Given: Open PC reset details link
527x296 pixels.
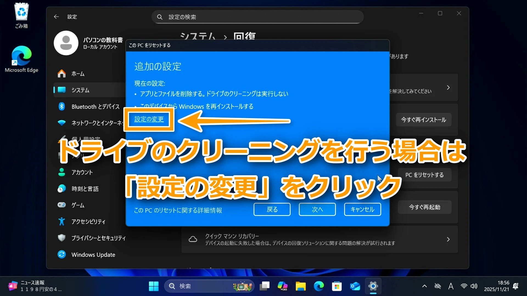Looking at the screenshot, I should [x=178, y=210].
